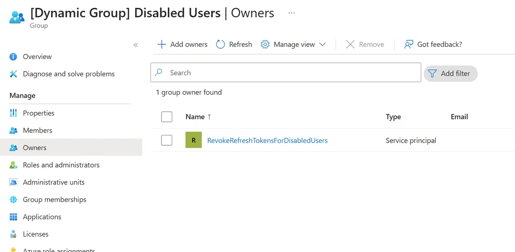Expand the Manage view dropdown chevron
Image resolution: width=515 pixels, height=252 pixels.
coord(322,44)
